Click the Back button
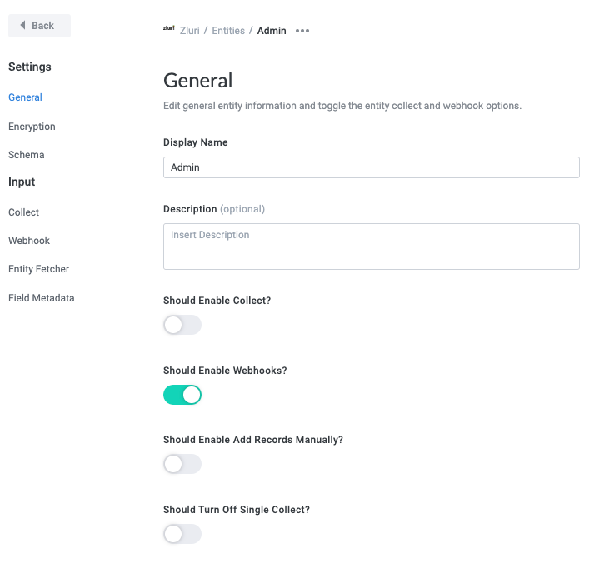599x573 pixels. (39, 26)
